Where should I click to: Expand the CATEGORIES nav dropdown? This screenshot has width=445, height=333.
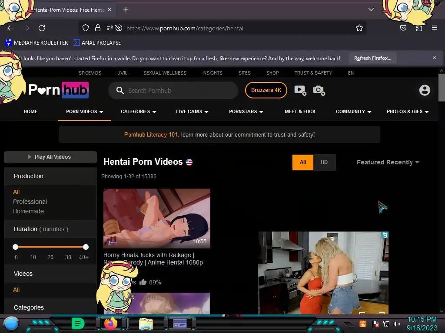click(x=139, y=111)
